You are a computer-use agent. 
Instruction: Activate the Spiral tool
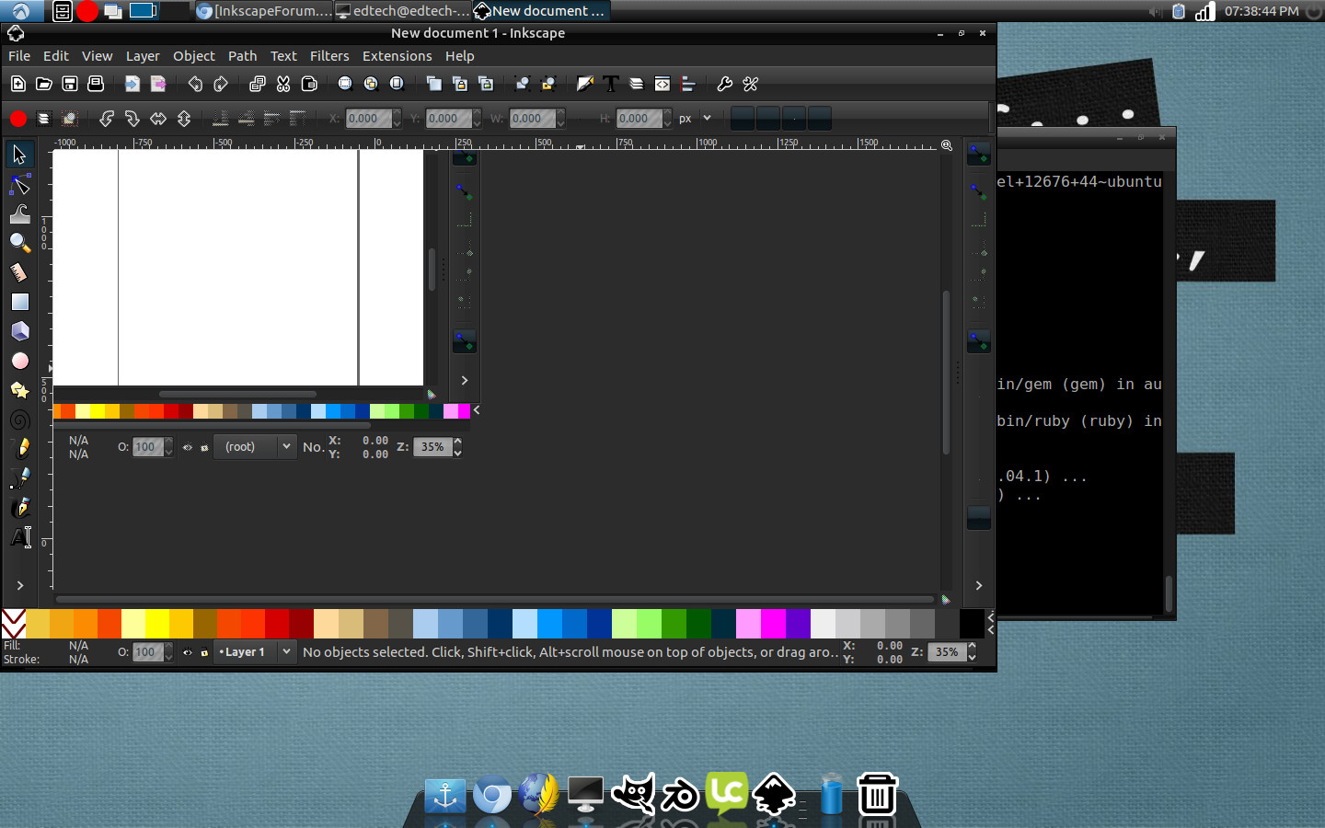19,420
